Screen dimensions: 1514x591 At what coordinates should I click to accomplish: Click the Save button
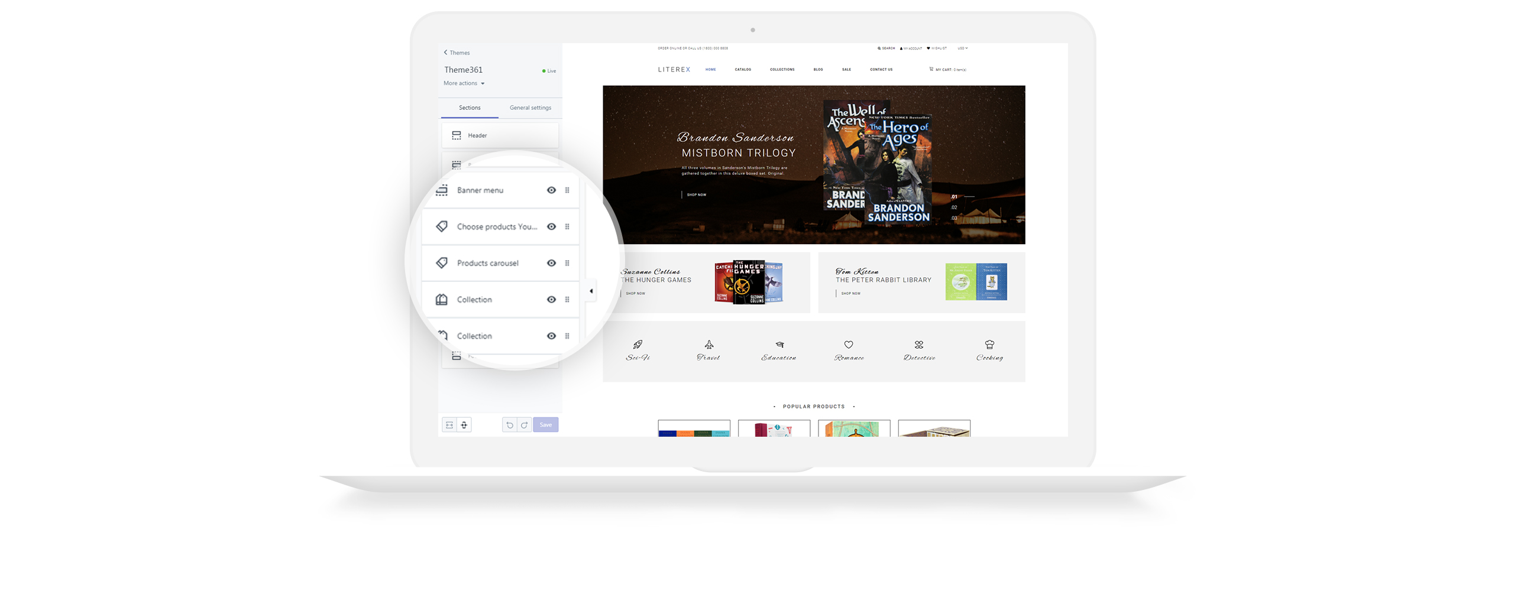tap(545, 425)
